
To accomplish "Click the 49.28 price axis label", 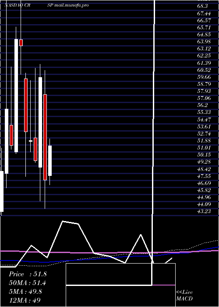I will 204,162.
